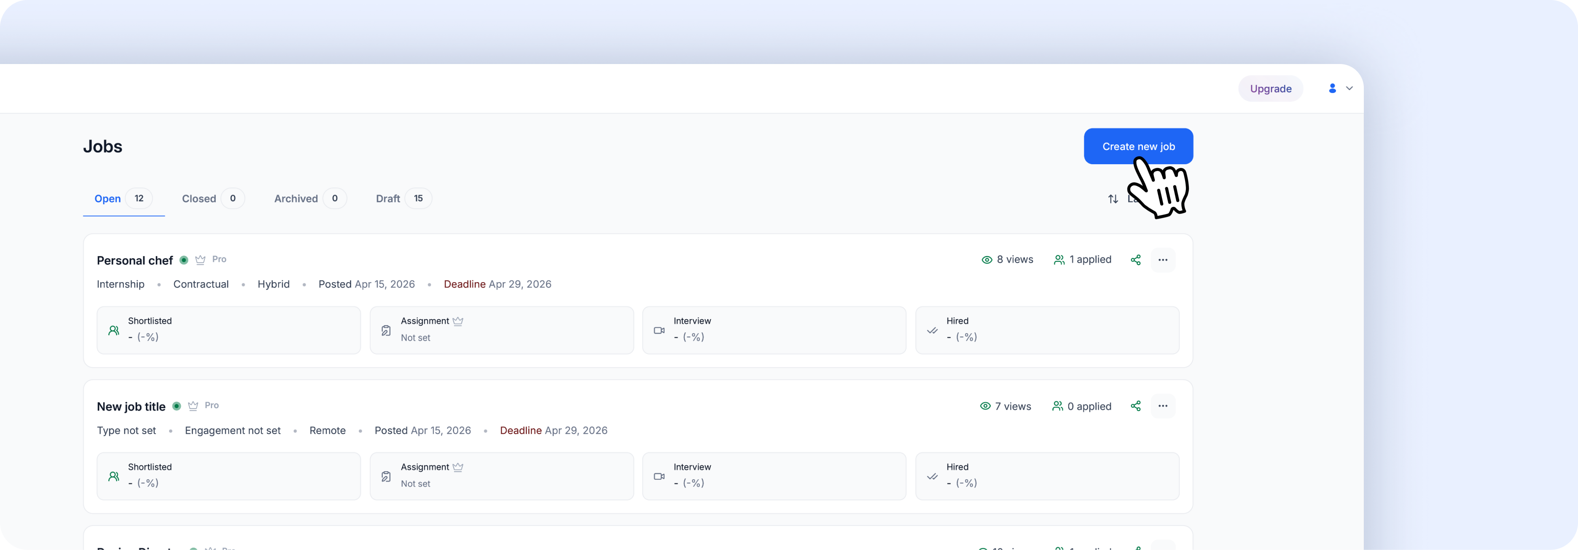This screenshot has width=1578, height=550.
Task: Click New job title's "Deadline Apr 29, 2026" text
Action: 554,431
